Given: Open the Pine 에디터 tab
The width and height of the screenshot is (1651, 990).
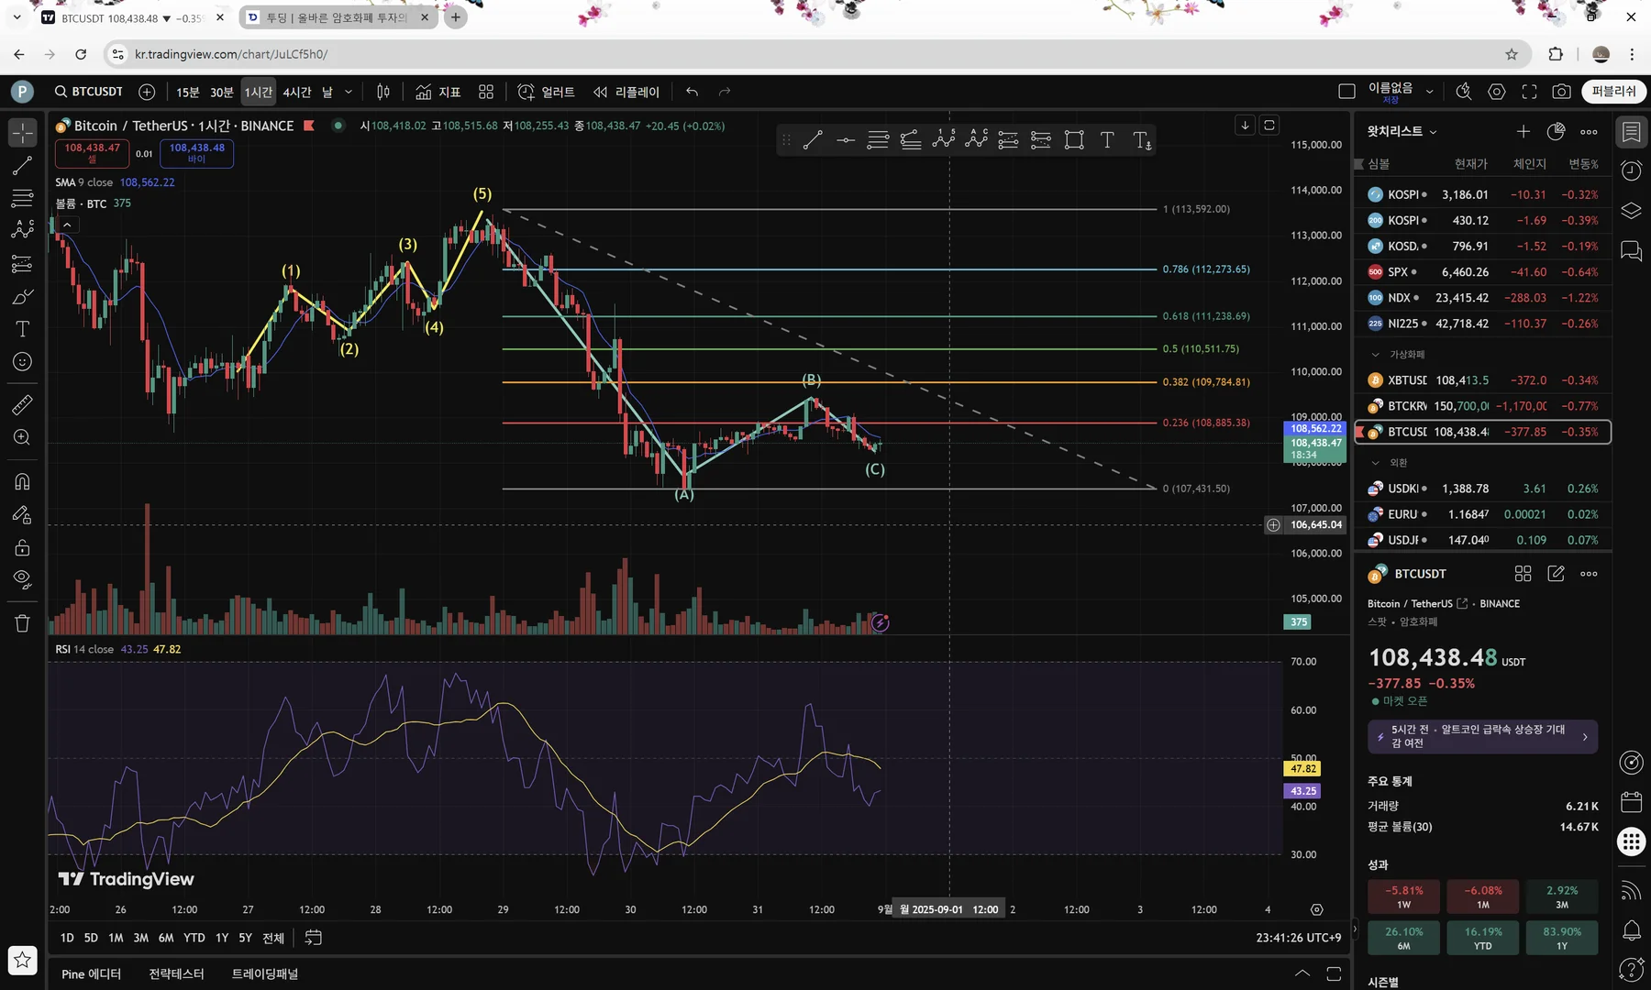Looking at the screenshot, I should 91,973.
